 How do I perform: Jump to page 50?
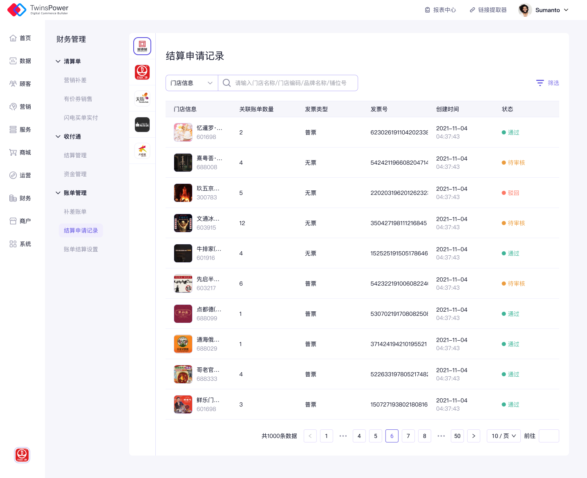(x=457, y=436)
